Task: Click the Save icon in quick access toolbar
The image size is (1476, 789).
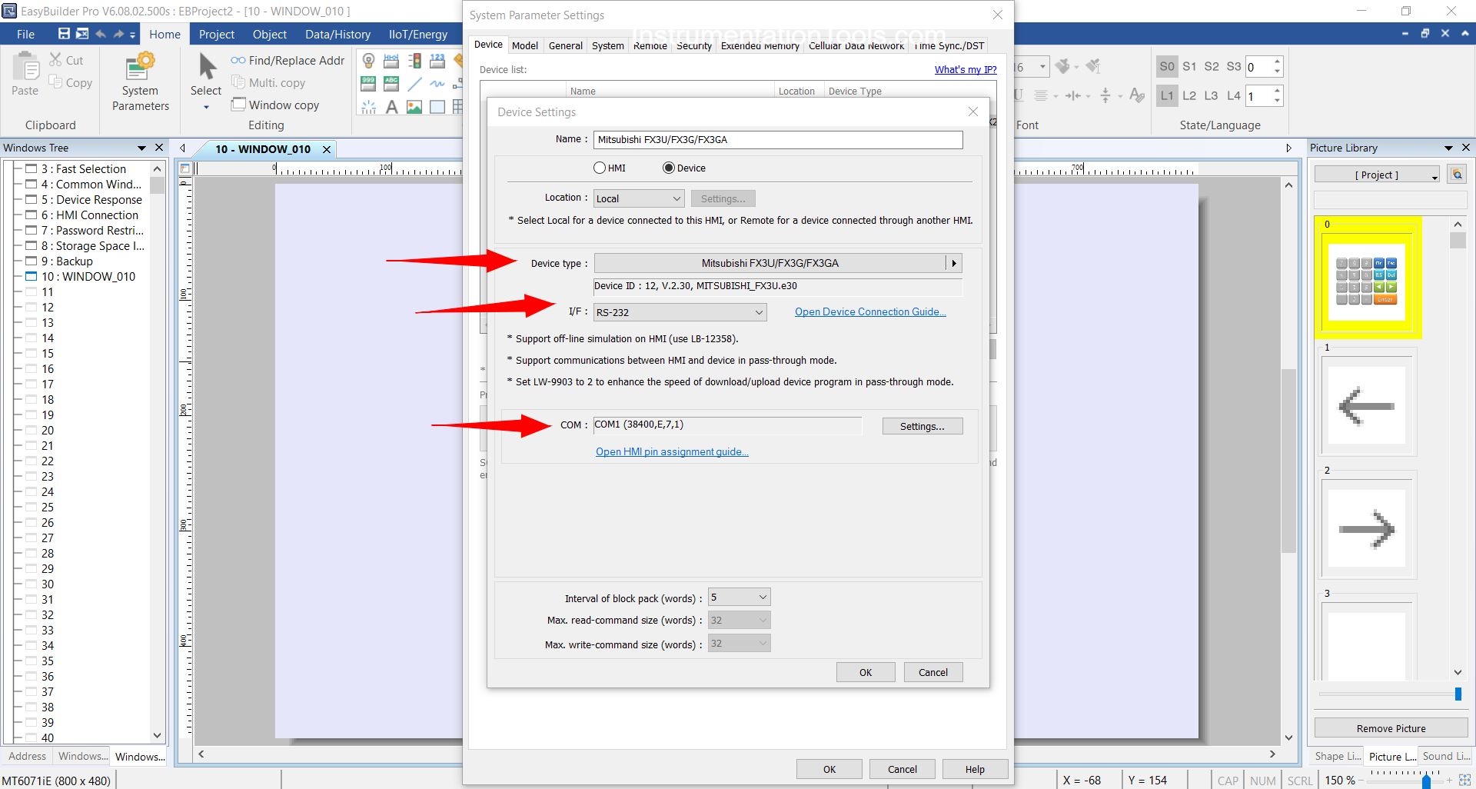Action: coord(64,34)
